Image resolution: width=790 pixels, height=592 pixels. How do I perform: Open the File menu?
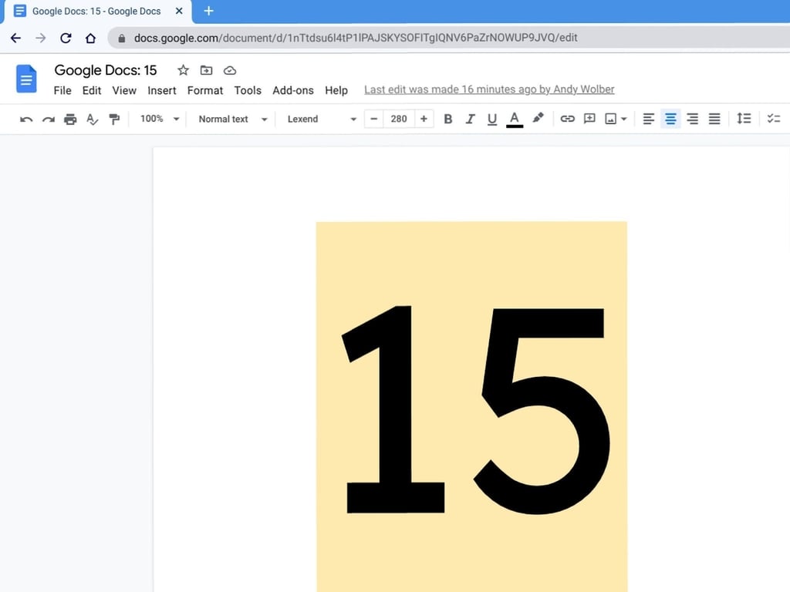click(x=62, y=91)
